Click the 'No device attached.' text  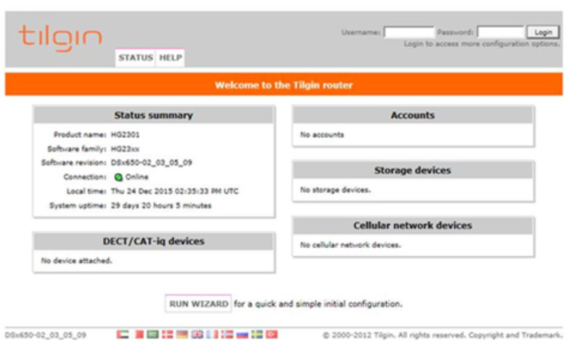pos(77,261)
